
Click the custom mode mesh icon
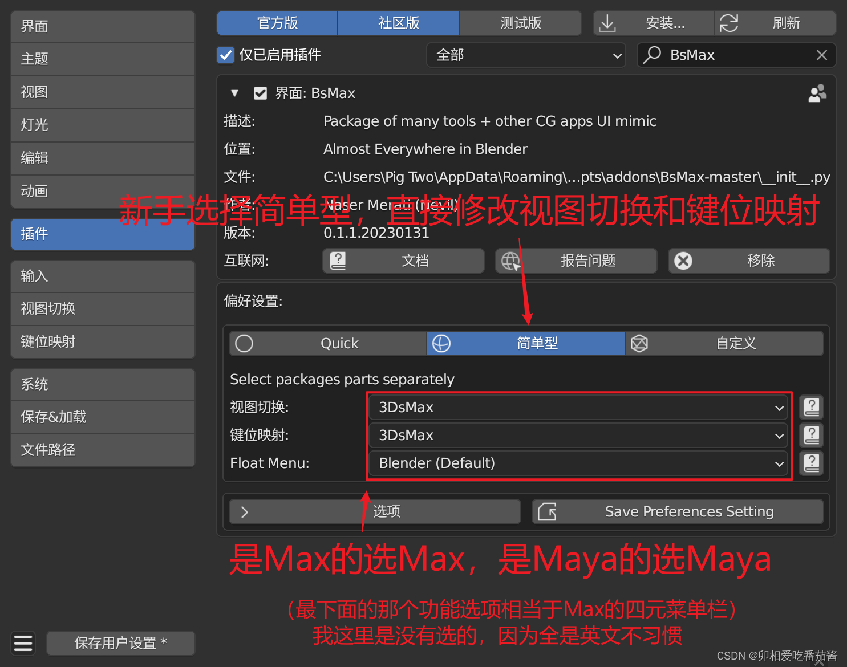point(639,344)
